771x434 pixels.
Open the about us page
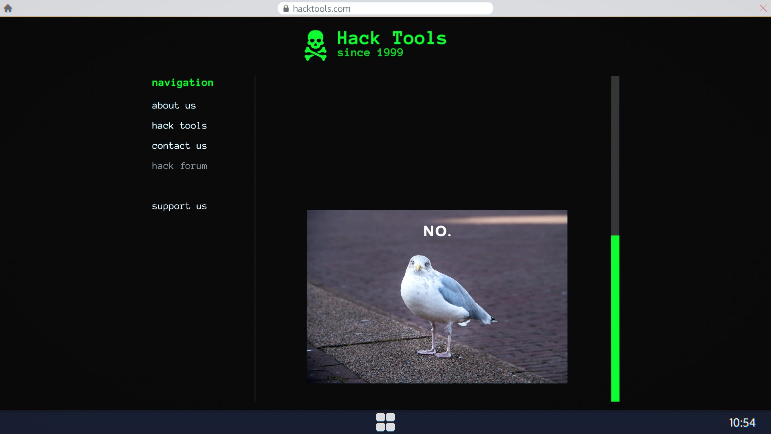tap(173, 106)
